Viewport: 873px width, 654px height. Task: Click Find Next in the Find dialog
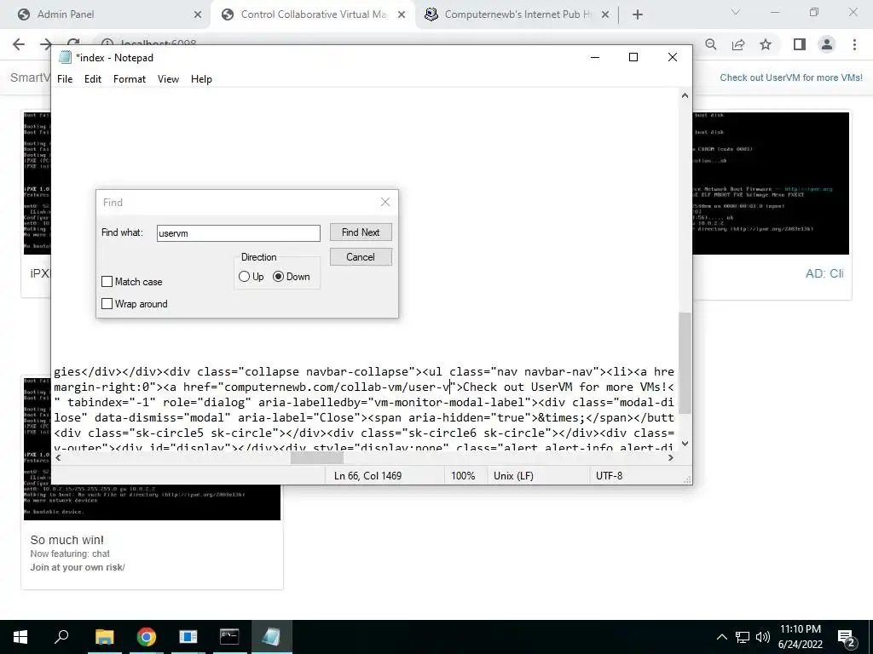361,232
